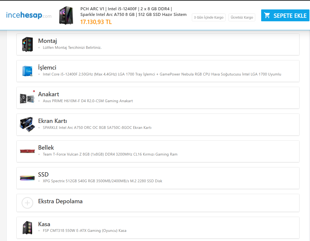Click the red T-Force RAM icon

coord(28,151)
